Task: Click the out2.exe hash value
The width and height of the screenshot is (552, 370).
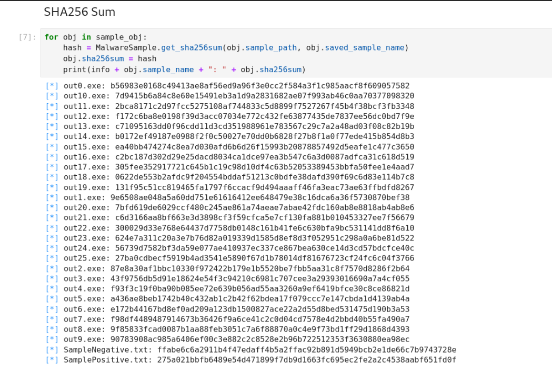Action: tap(260, 268)
